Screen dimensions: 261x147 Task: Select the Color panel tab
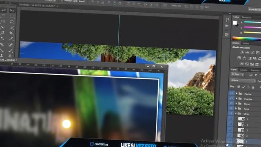point(236,17)
